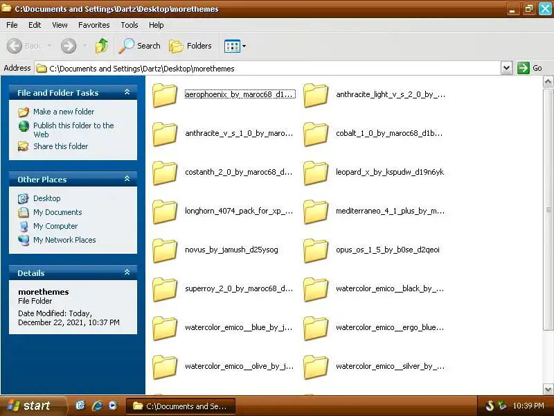Collapse the Other Places panel
The width and height of the screenshot is (554, 416).
pyautogui.click(x=127, y=179)
